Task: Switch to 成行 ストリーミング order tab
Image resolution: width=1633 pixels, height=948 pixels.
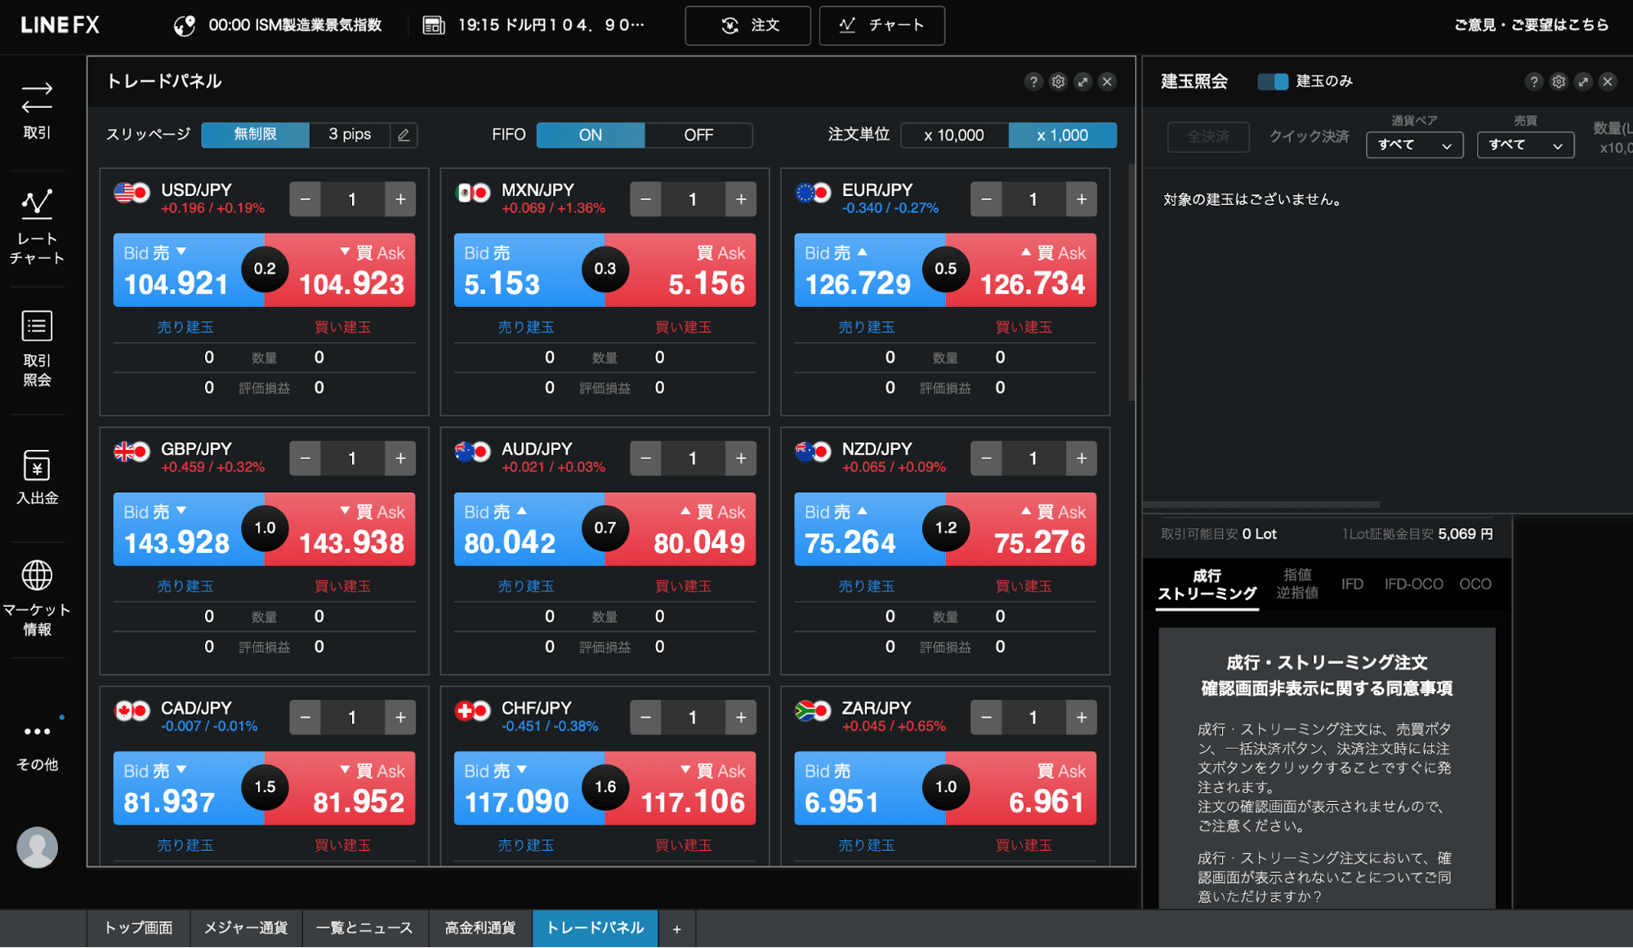Action: click(1207, 585)
